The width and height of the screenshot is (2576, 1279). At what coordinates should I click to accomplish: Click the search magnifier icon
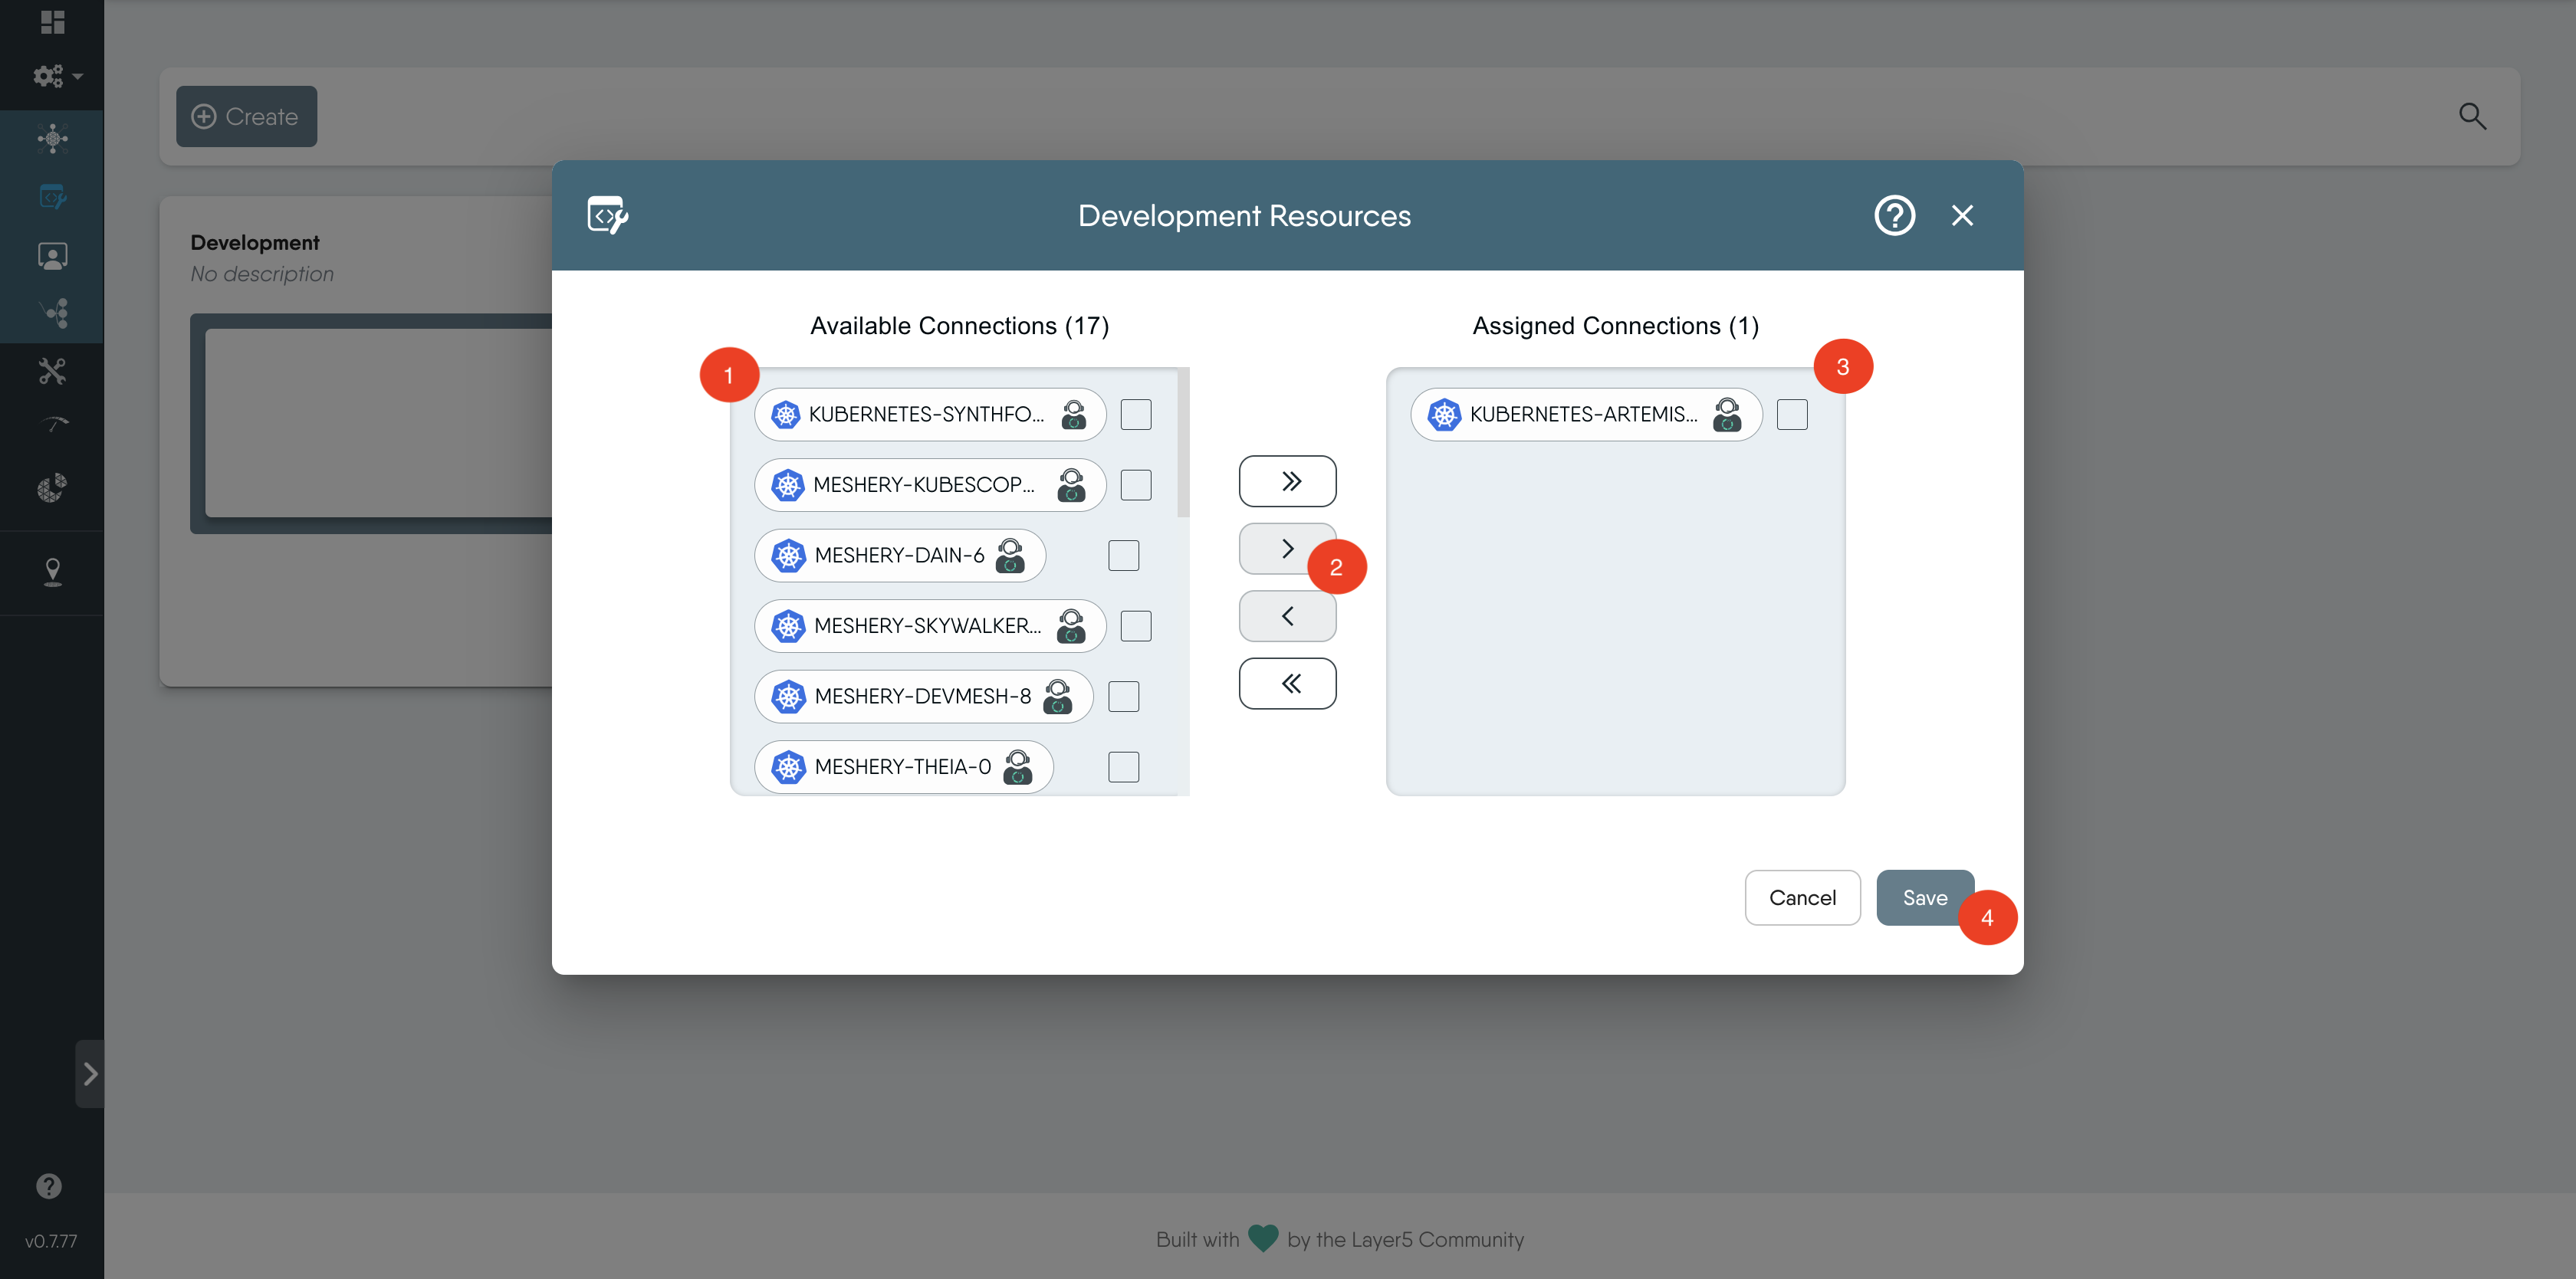point(2472,116)
